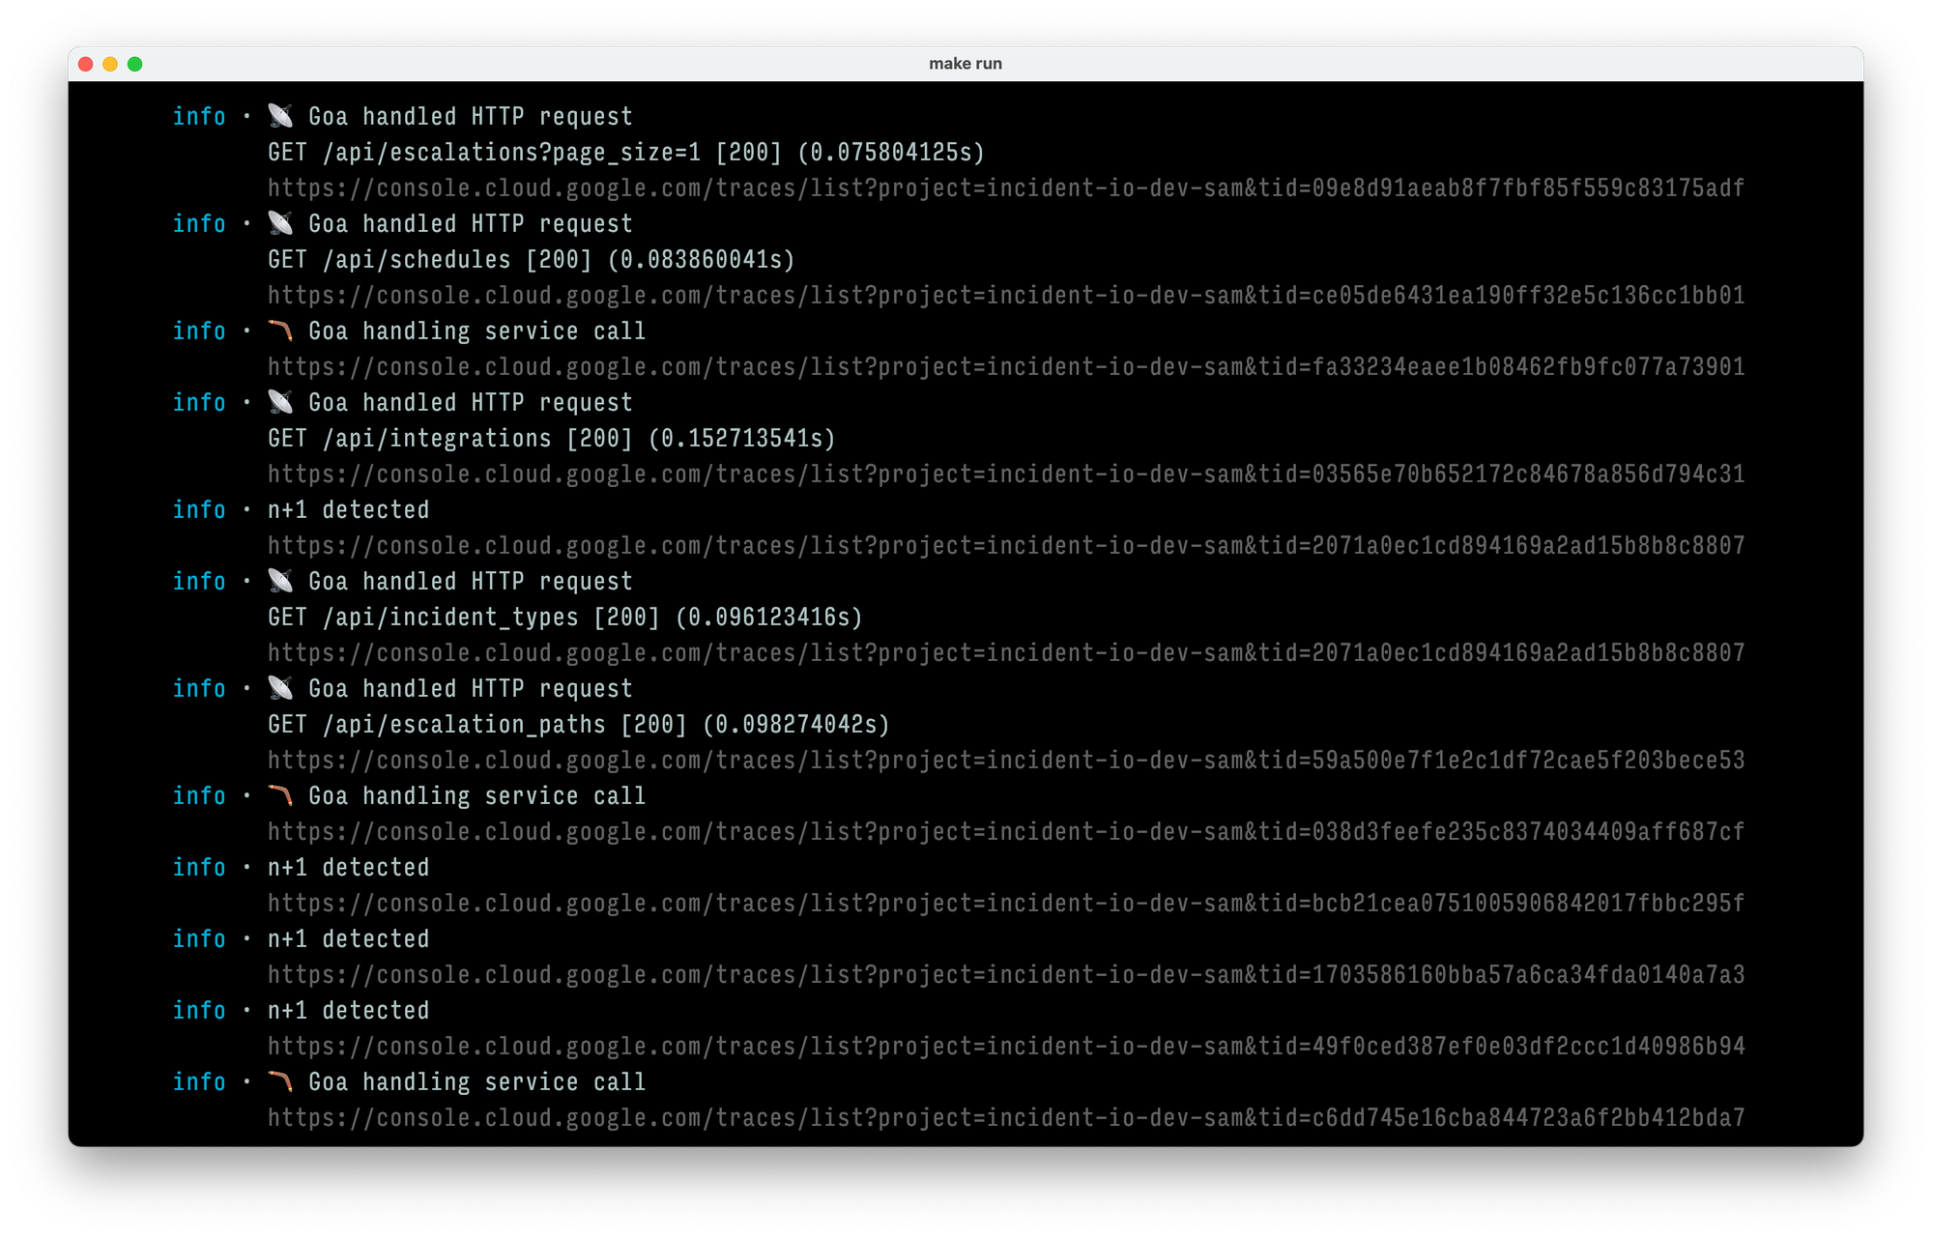Viewport: 1933px width, 1238px height.
Task: Open the trace link ending in 559c83175adf
Action: click(x=1005, y=187)
